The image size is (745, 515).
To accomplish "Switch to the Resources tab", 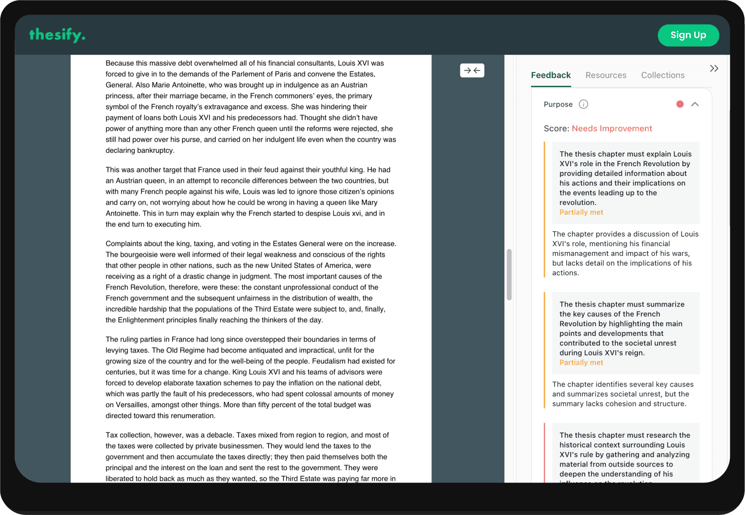I will (606, 75).
